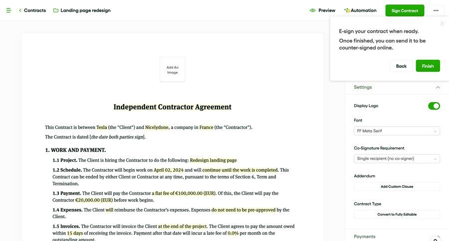Click Convert to Fully Editable
The image size is (449, 241).
pyautogui.click(x=397, y=215)
